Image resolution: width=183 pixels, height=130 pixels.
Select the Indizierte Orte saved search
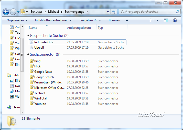tap(78, 42)
